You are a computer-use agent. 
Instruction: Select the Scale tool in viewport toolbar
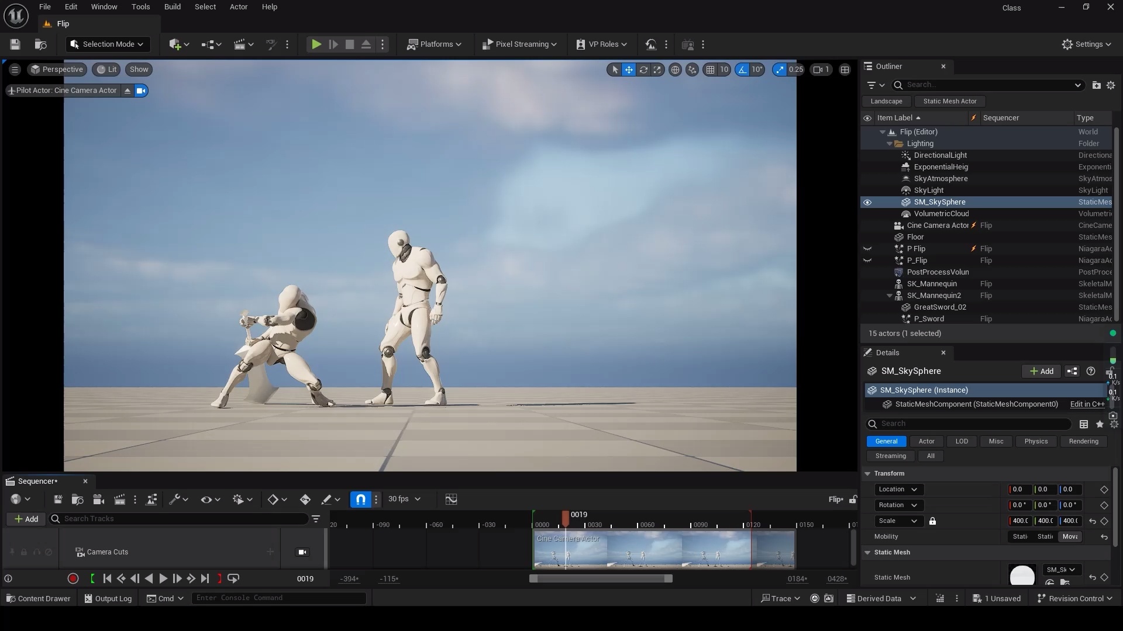[657, 70]
